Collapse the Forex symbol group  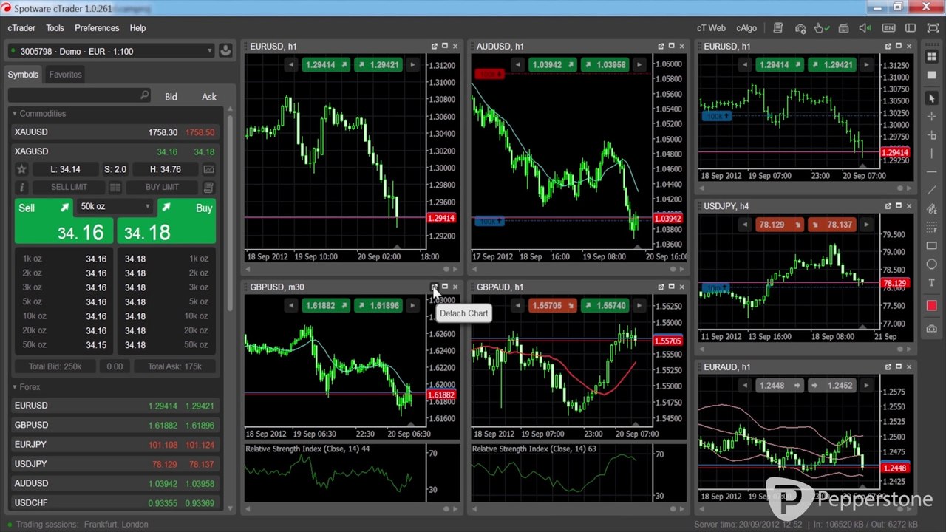click(x=15, y=387)
